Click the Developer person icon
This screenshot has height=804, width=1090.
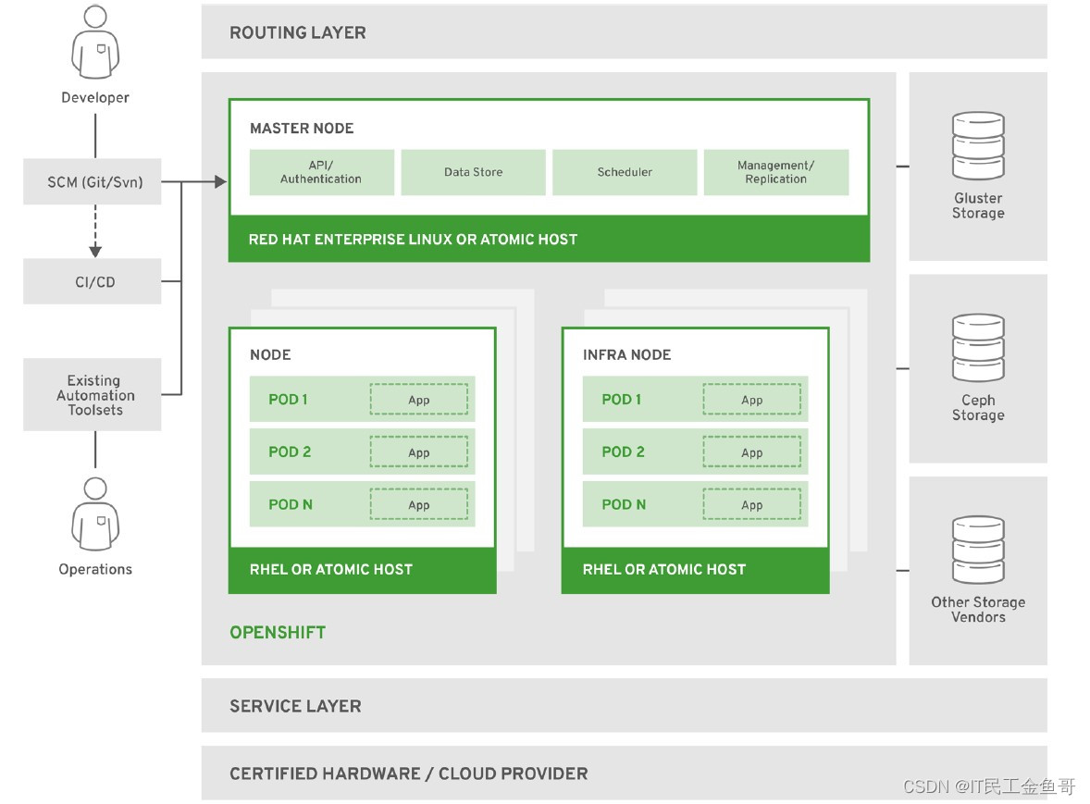95,42
